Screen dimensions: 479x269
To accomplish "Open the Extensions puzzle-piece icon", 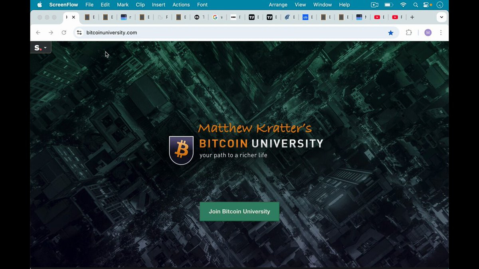I will pyautogui.click(x=409, y=33).
